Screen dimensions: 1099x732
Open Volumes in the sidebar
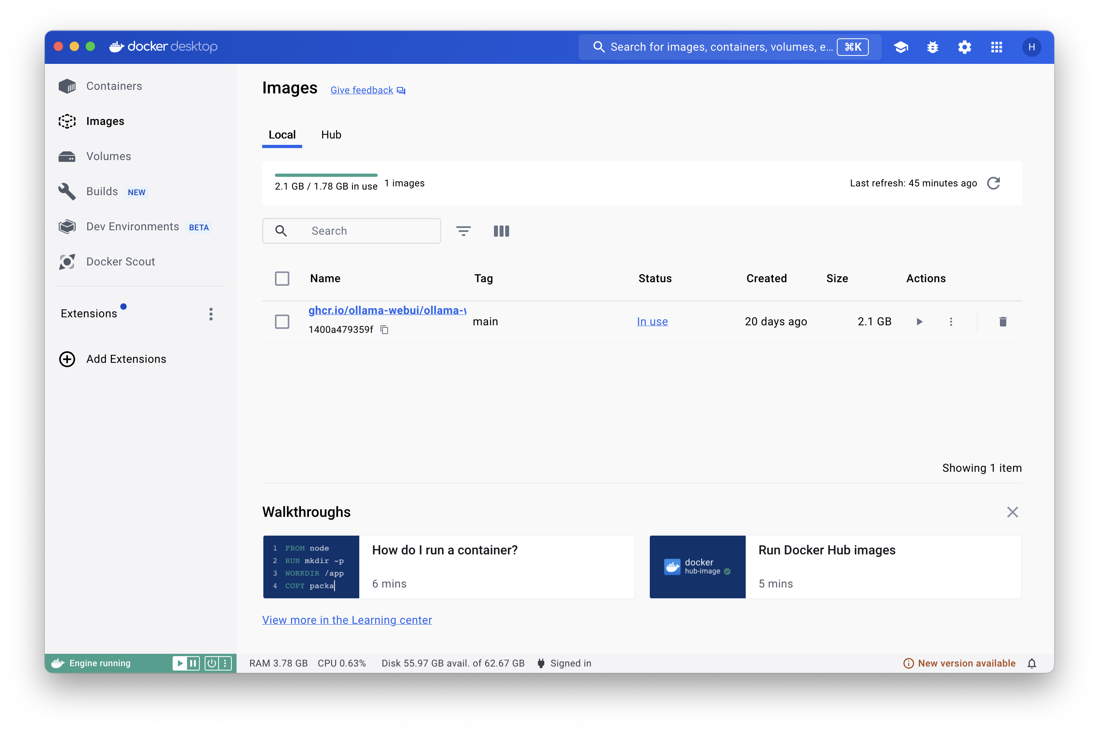click(x=108, y=156)
